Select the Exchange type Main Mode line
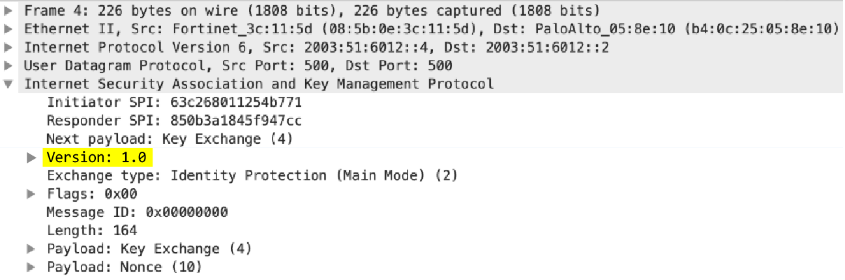Image resolution: width=845 pixels, height=280 pixels. [252, 175]
